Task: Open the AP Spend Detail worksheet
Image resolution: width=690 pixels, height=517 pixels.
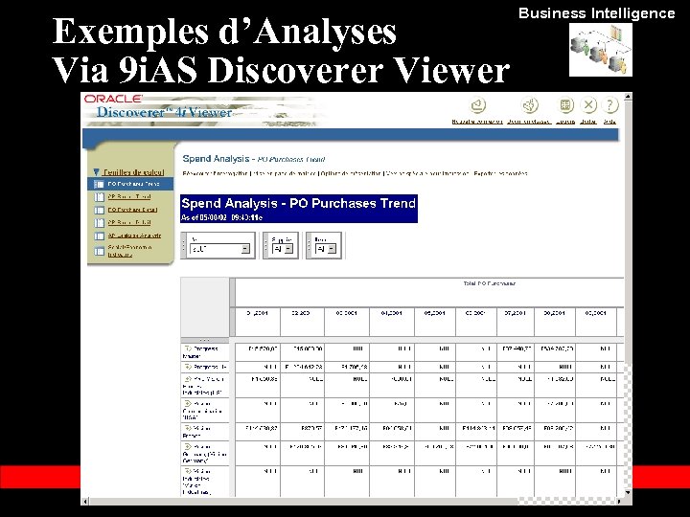Action: [x=129, y=223]
